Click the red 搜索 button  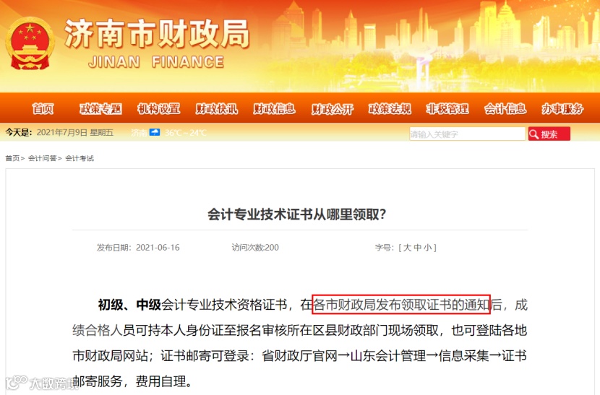(x=549, y=134)
